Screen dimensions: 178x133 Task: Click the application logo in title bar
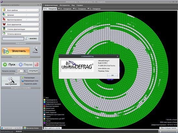click(x=2, y=2)
